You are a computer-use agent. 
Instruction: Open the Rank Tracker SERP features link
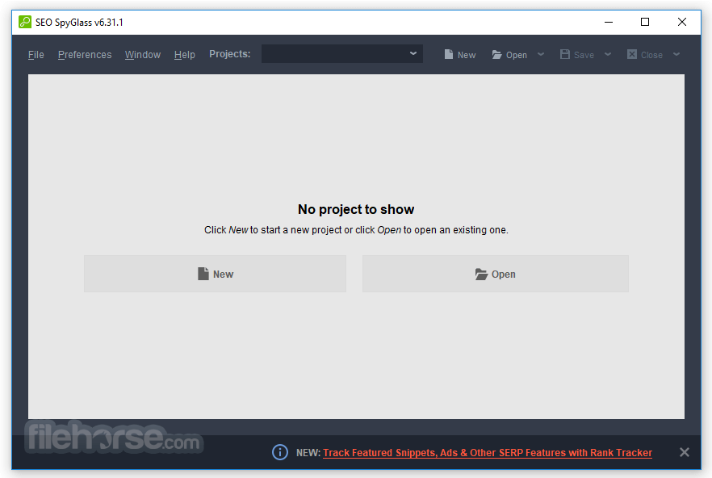488,452
